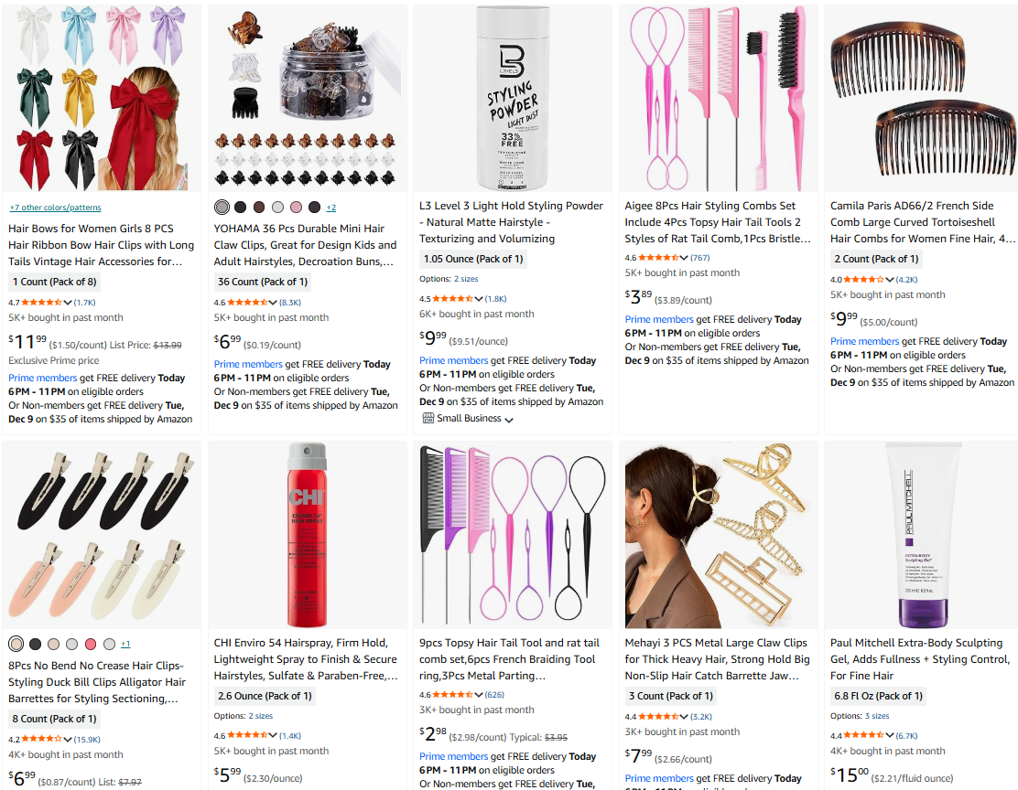Image resolution: width=1018 pixels, height=790 pixels.
Task: Open rating breakdown chevron for L3 Styling Powder
Action: [x=479, y=299]
